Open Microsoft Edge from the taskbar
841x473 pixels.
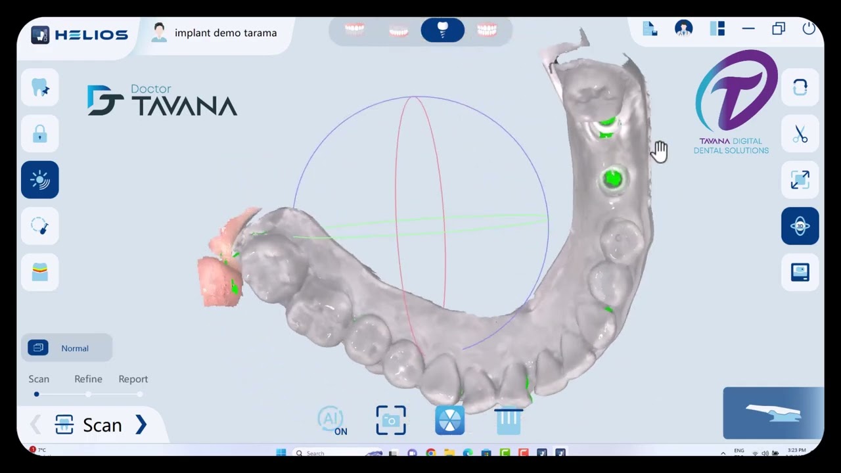(468, 453)
